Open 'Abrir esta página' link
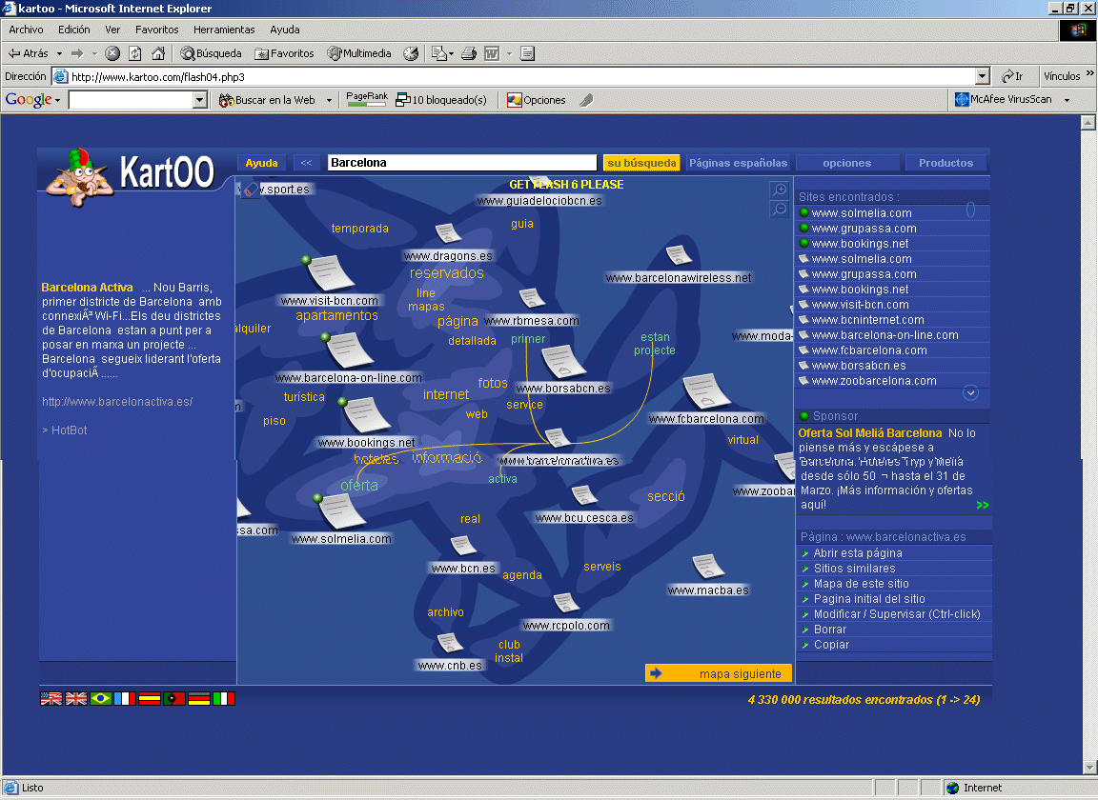 pyautogui.click(x=858, y=553)
